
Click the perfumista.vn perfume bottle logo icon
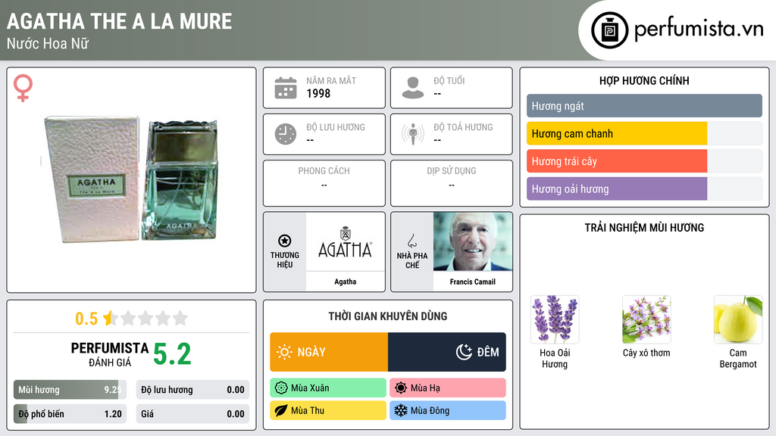609,30
